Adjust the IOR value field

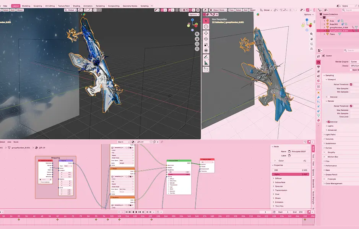coord(291,170)
